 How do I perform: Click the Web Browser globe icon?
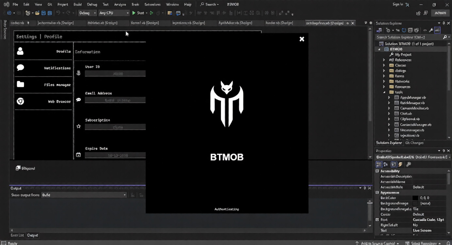click(x=20, y=101)
